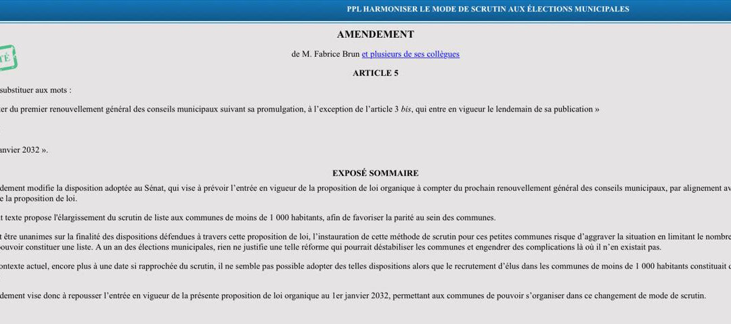Image resolution: width=731 pixels, height=324 pixels.
Task: Click the "substituer aux mots :" line
Action: tap(35, 90)
